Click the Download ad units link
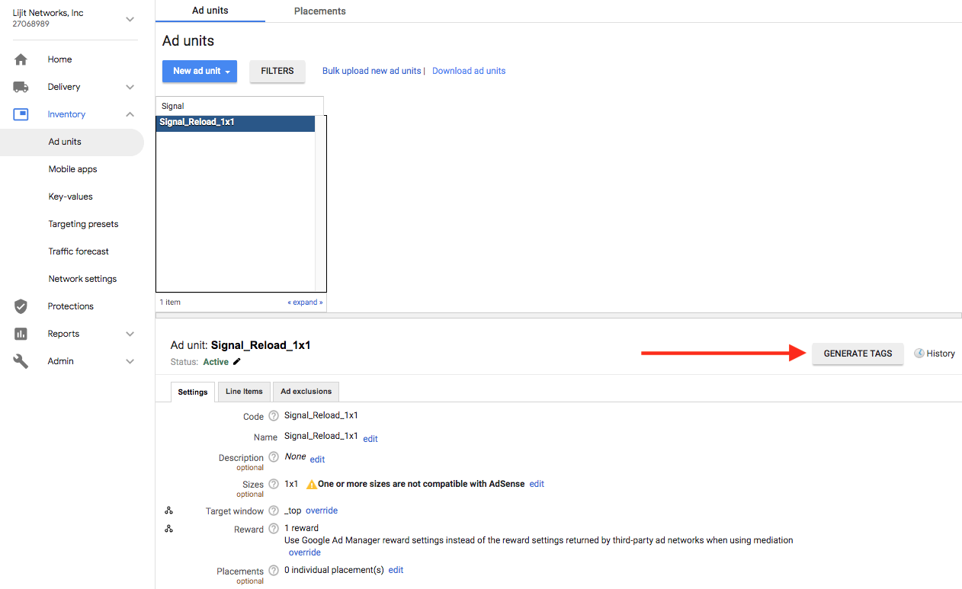The image size is (962, 589). (469, 71)
